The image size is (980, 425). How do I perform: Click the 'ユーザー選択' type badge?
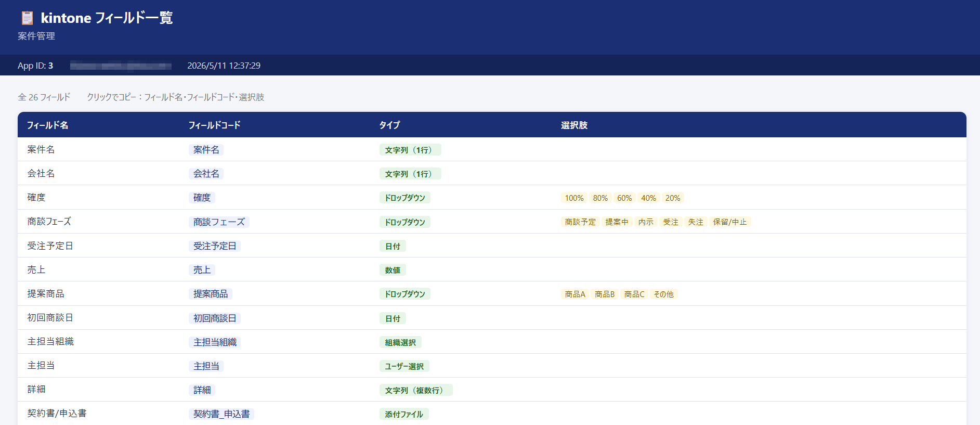404,366
